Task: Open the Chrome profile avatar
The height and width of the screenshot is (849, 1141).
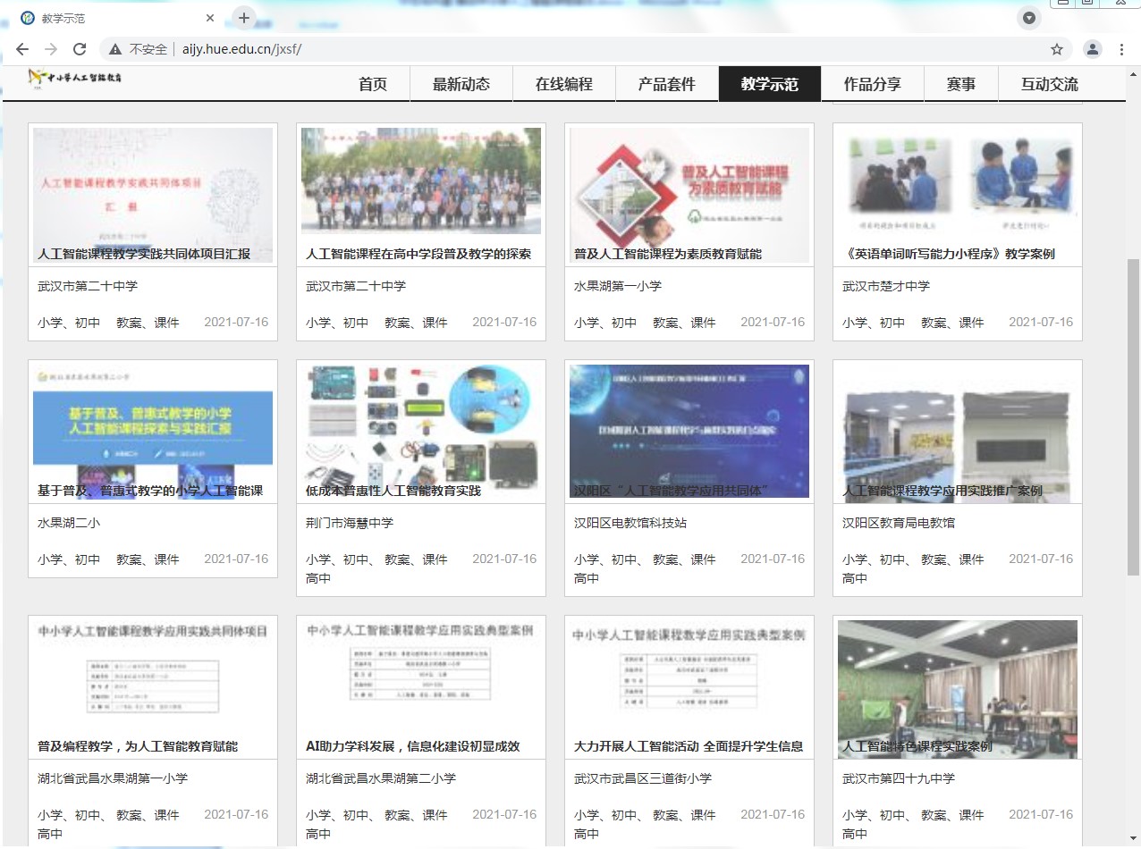Action: [x=1092, y=49]
